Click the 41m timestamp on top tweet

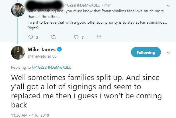coord(108,5)
